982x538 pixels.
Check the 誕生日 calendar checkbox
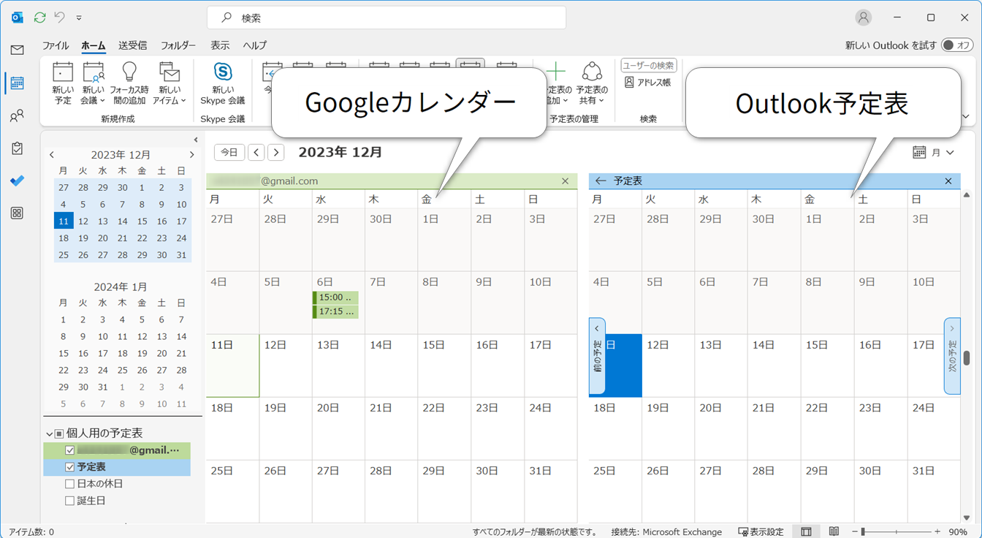point(70,501)
